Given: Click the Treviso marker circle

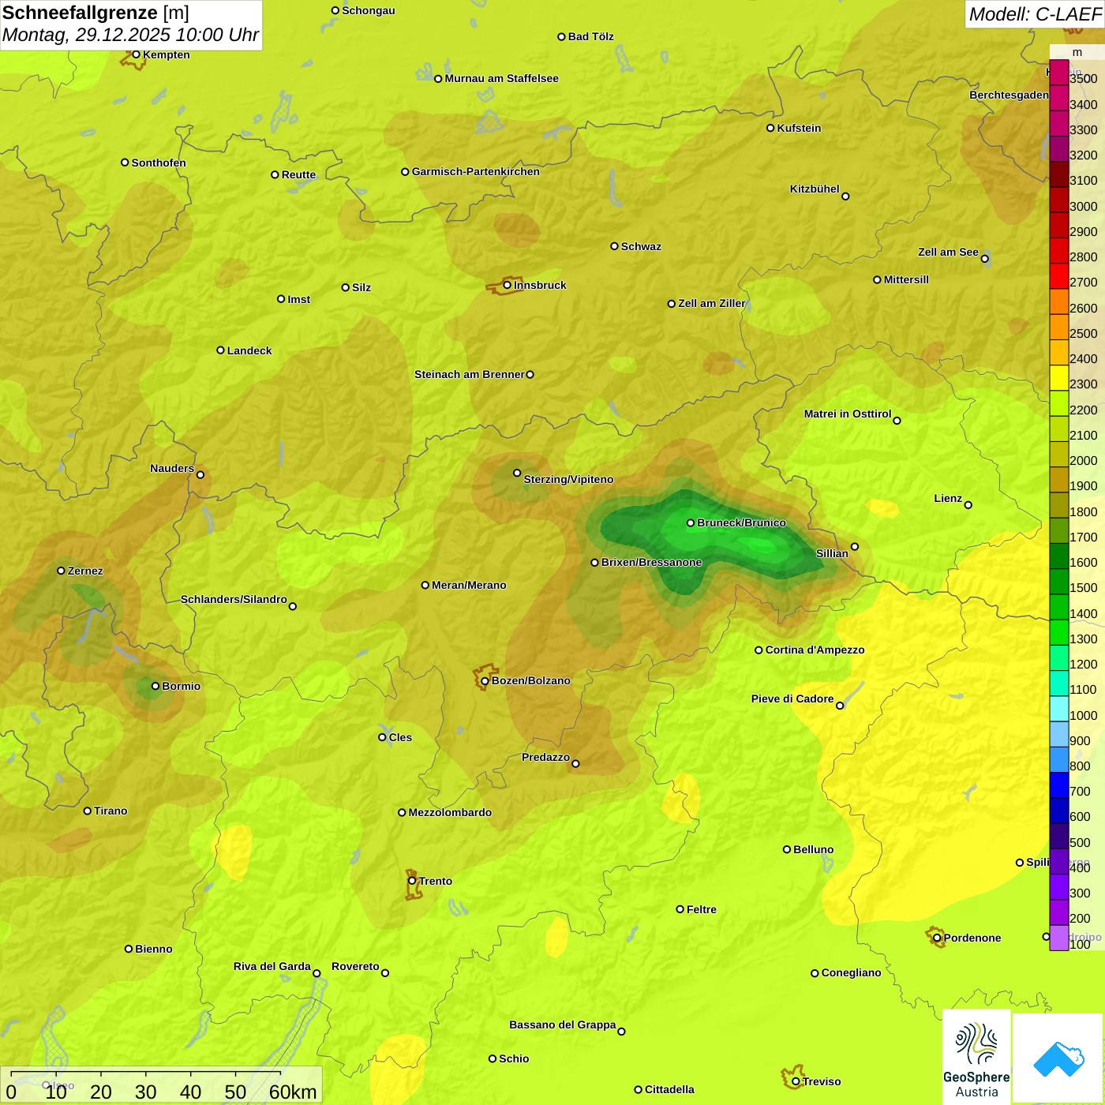Looking at the screenshot, I should point(796,1081).
